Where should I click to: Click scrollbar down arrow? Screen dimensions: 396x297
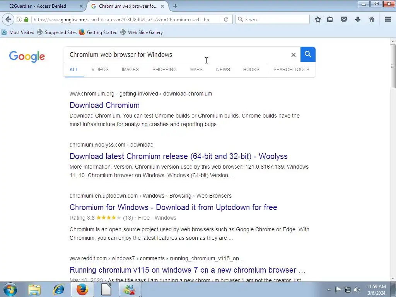pyautogui.click(x=393, y=278)
